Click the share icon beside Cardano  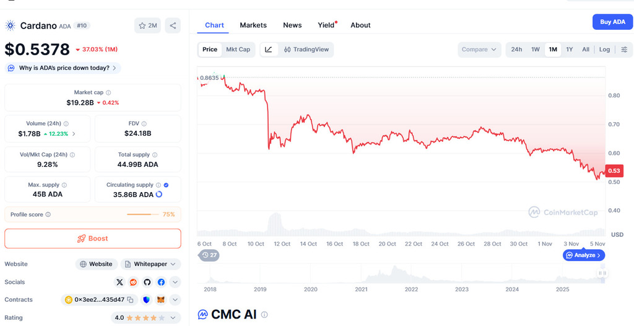point(173,25)
